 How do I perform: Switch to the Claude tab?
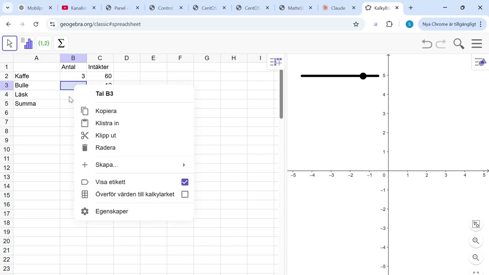click(x=338, y=8)
